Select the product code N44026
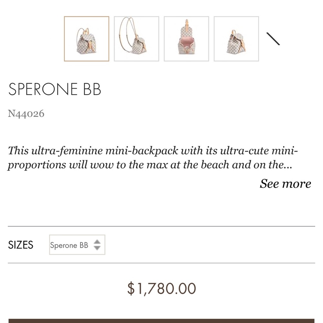The image size is (323, 323). [x=26, y=113]
